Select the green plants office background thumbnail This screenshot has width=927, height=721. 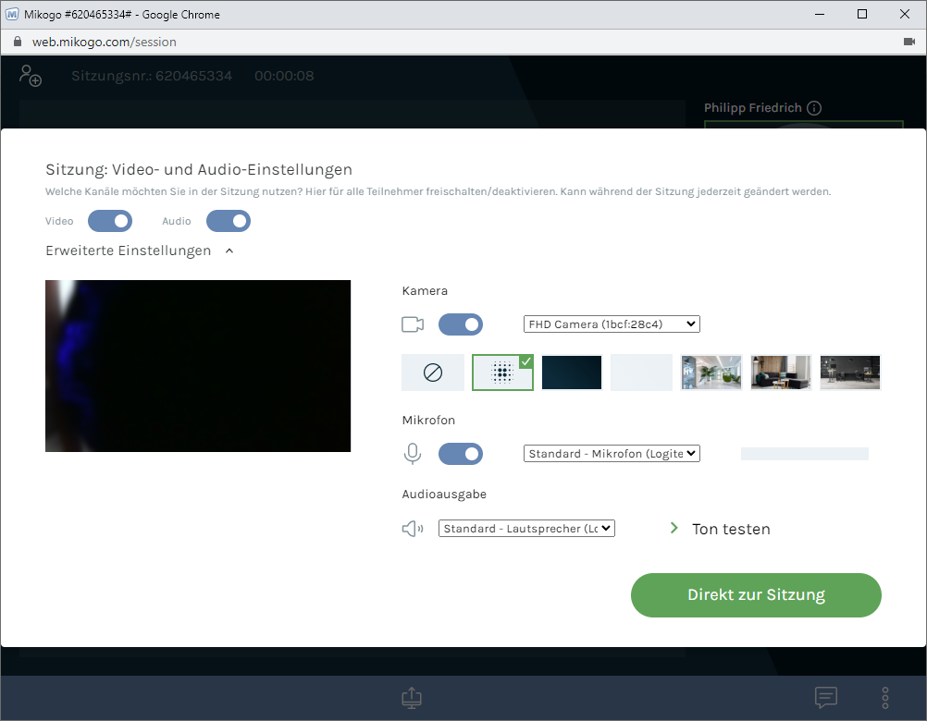click(711, 373)
